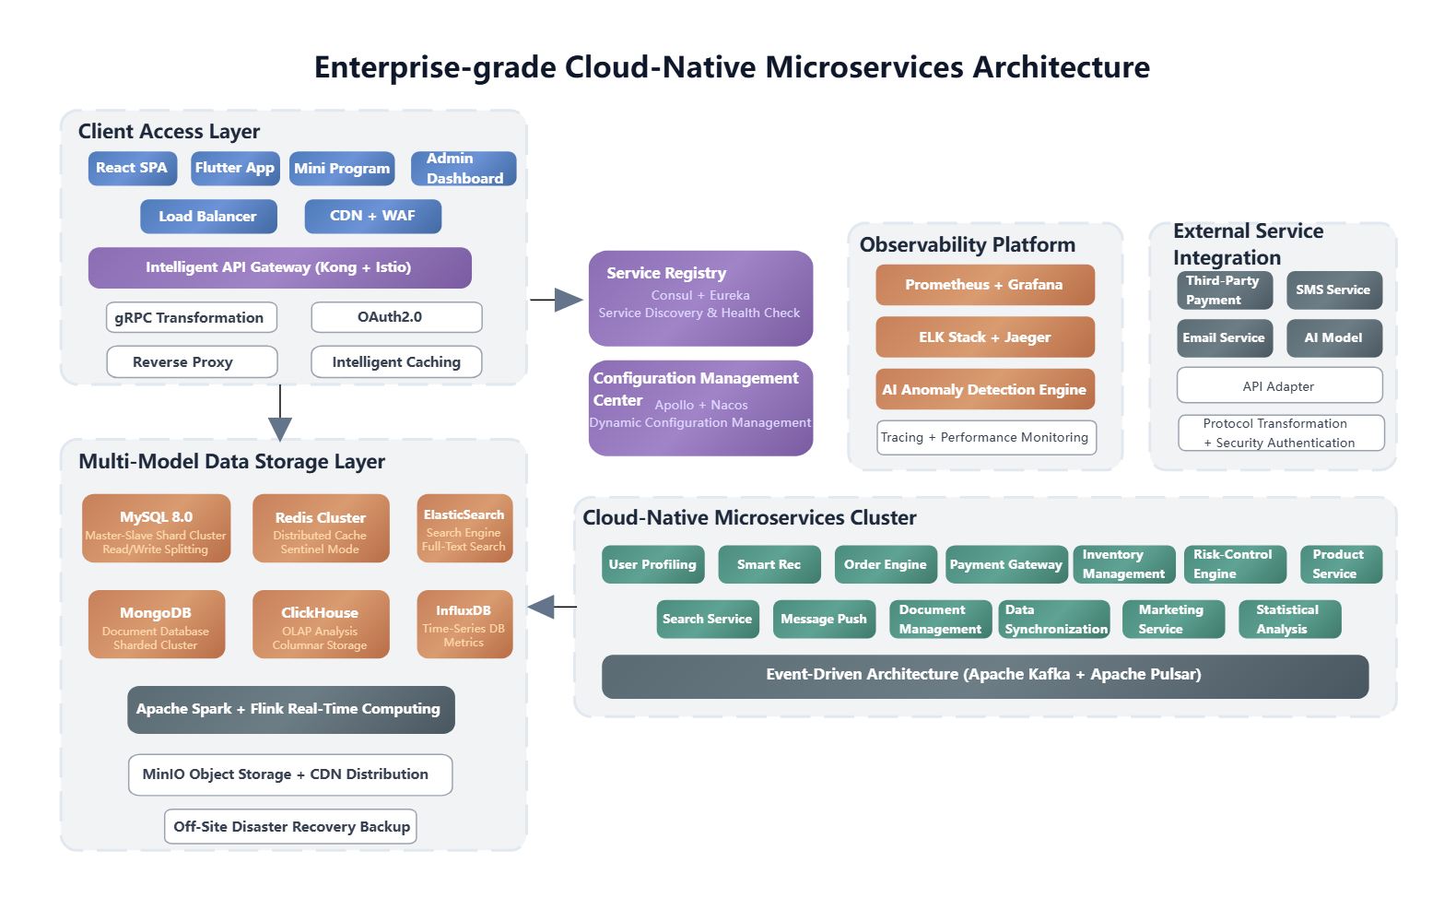Click the AI Model box
The height and width of the screenshot is (910, 1456).
tap(1334, 338)
